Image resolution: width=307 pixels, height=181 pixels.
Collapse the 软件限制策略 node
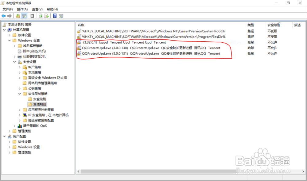click(x=20, y=94)
